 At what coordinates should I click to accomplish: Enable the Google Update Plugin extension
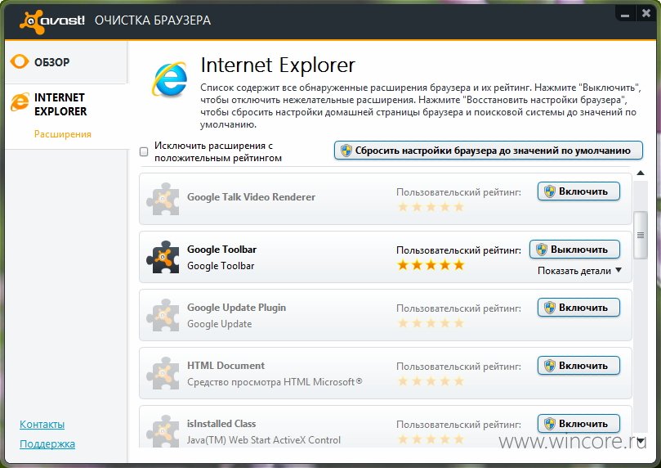pyautogui.click(x=578, y=307)
